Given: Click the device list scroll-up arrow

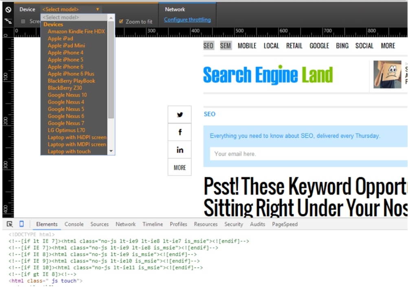Looking at the screenshot, I should (x=111, y=18).
